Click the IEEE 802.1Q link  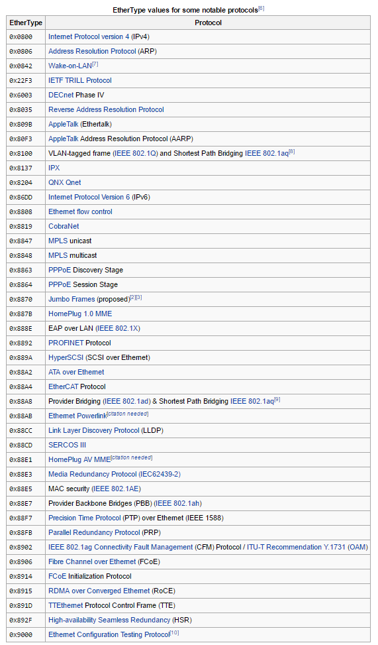click(136, 153)
